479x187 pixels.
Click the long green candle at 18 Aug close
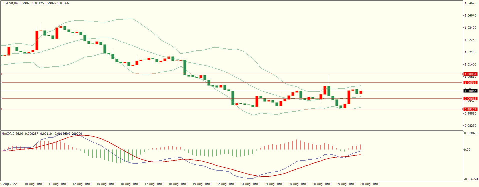185,67
